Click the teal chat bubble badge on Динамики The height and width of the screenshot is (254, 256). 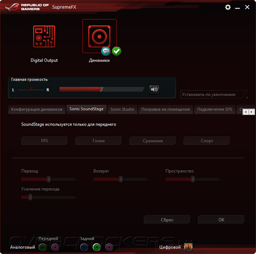106,51
